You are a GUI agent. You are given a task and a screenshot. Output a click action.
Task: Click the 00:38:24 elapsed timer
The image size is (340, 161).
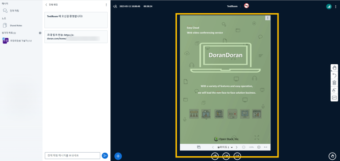point(148,6)
